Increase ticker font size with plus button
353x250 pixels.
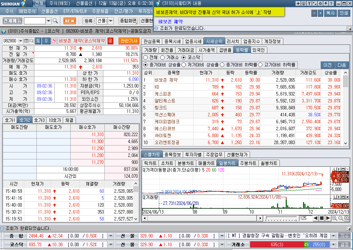[321, 13]
